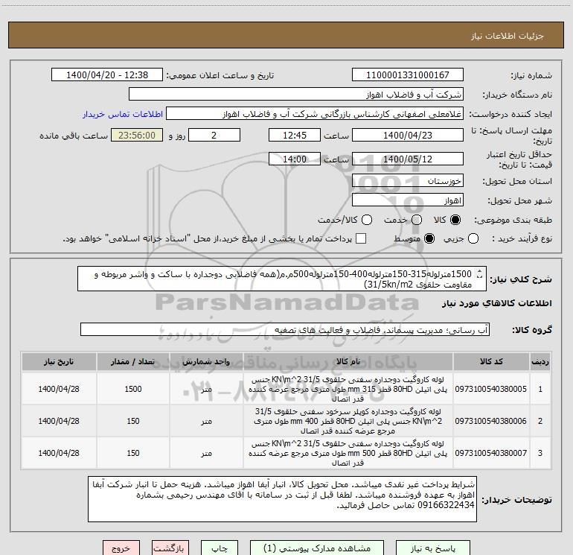This screenshot has width=573, height=555.
Task: Click the اهواز delivery city field
Action: coord(408,200)
